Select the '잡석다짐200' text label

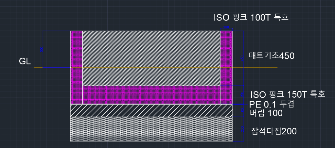coord(274,131)
